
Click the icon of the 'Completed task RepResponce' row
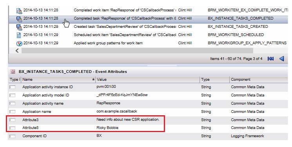pos(19,19)
